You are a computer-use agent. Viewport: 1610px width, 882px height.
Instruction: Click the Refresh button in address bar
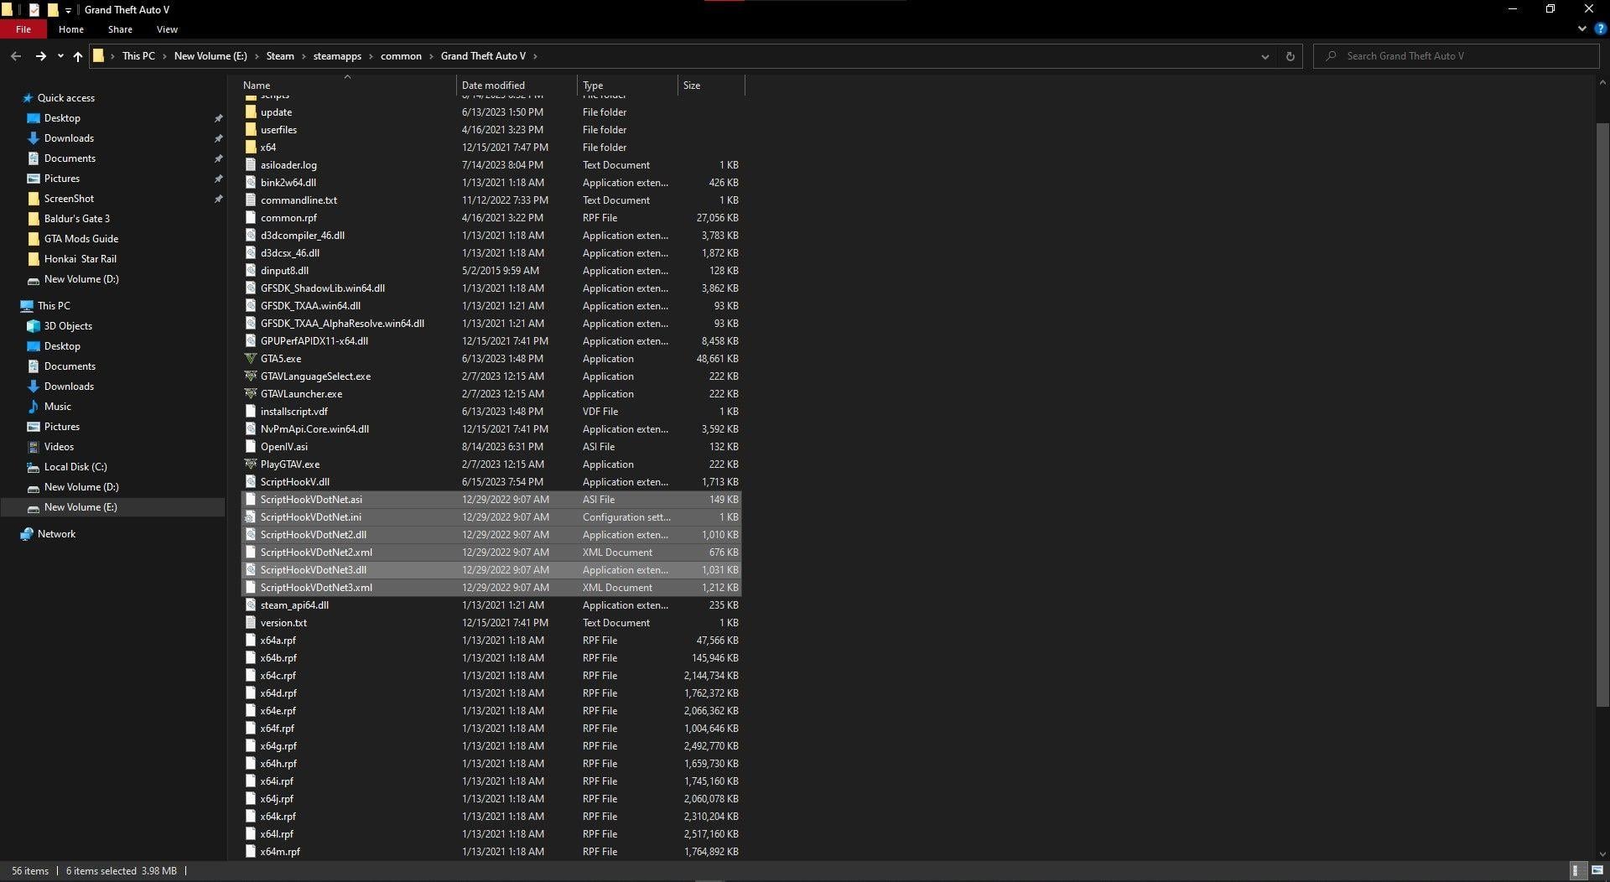(x=1290, y=56)
